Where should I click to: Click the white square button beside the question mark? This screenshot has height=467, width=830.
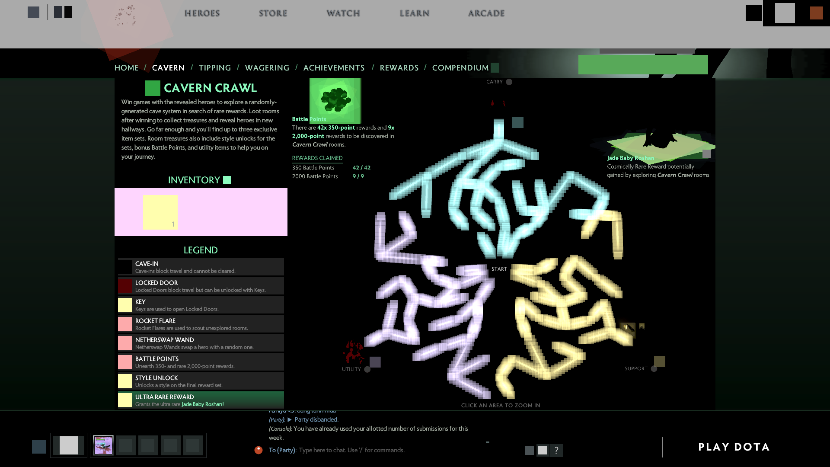point(543,450)
